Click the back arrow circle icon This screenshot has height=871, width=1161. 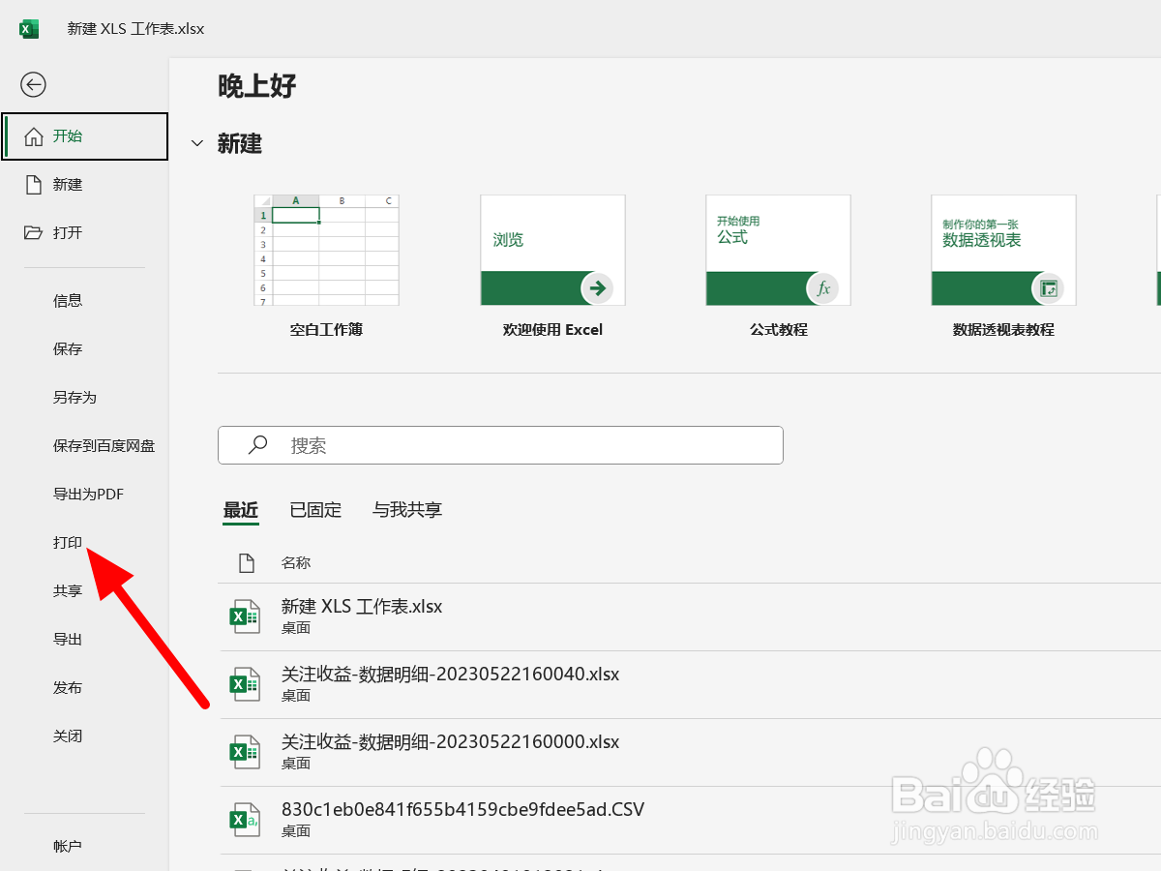[34, 85]
